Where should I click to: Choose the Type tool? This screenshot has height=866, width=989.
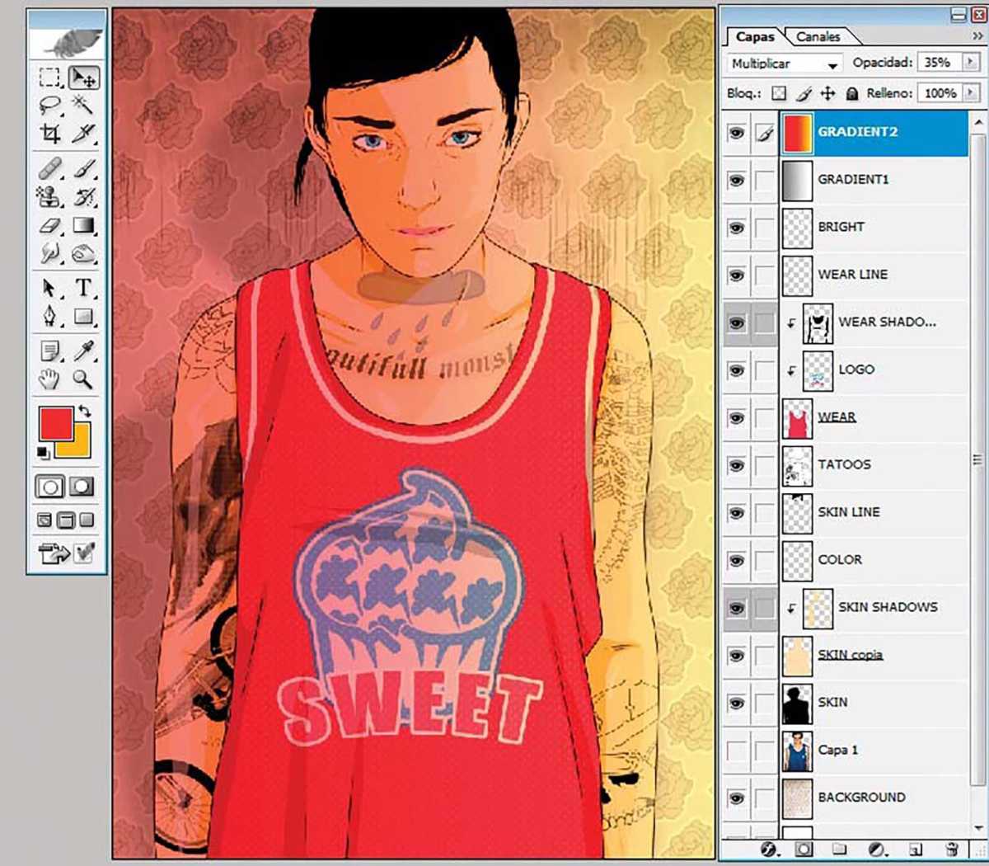tap(82, 289)
